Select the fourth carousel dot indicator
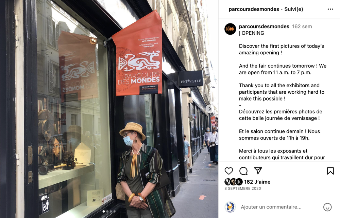 [x=115, y=211]
